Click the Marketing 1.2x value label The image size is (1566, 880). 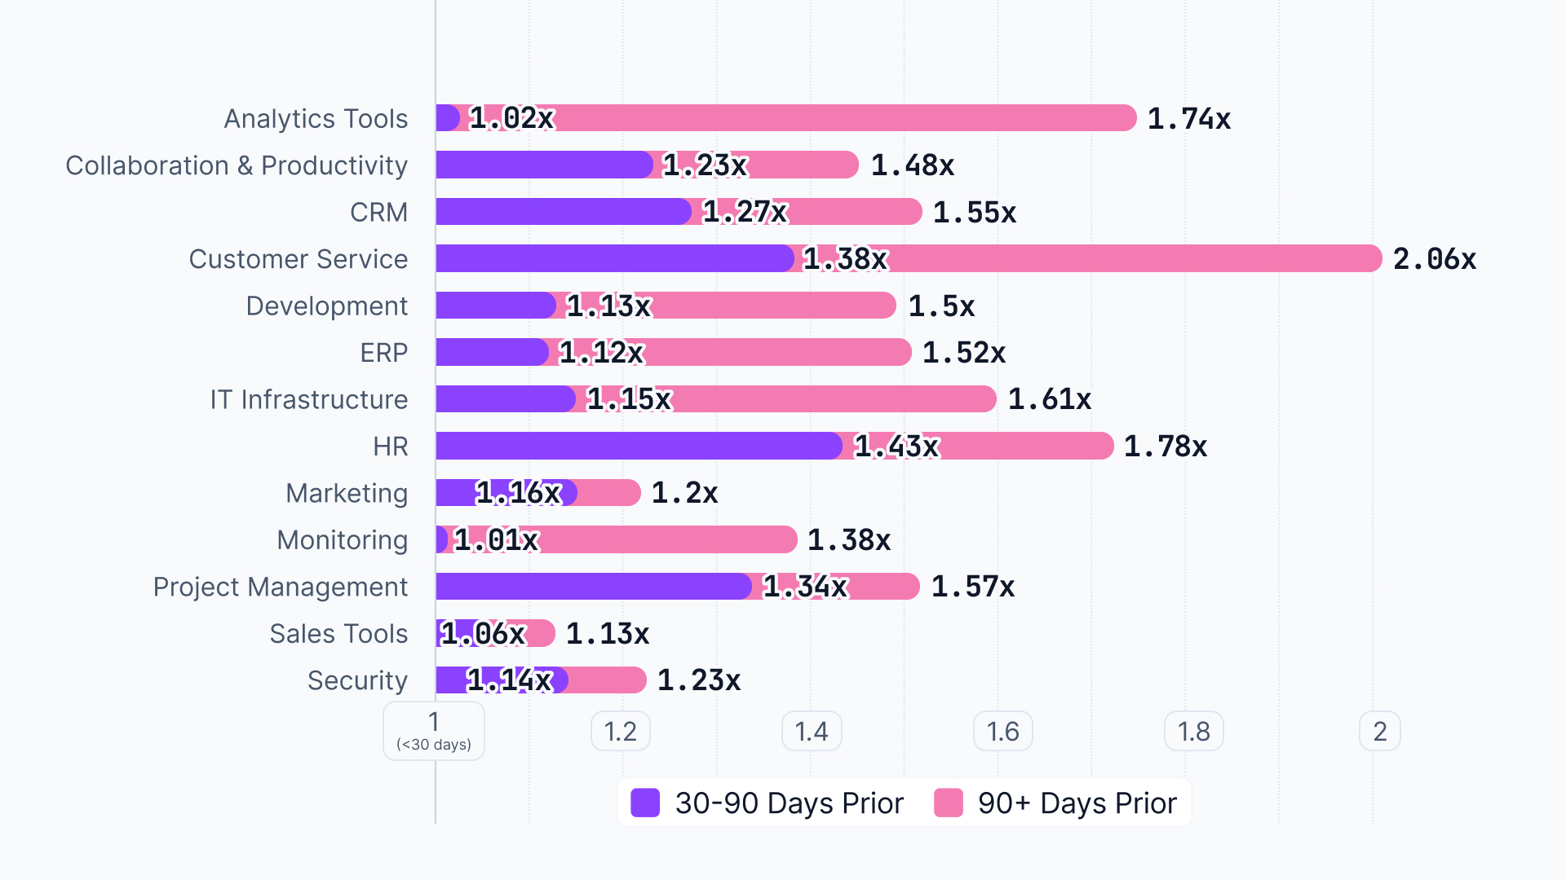coord(684,493)
